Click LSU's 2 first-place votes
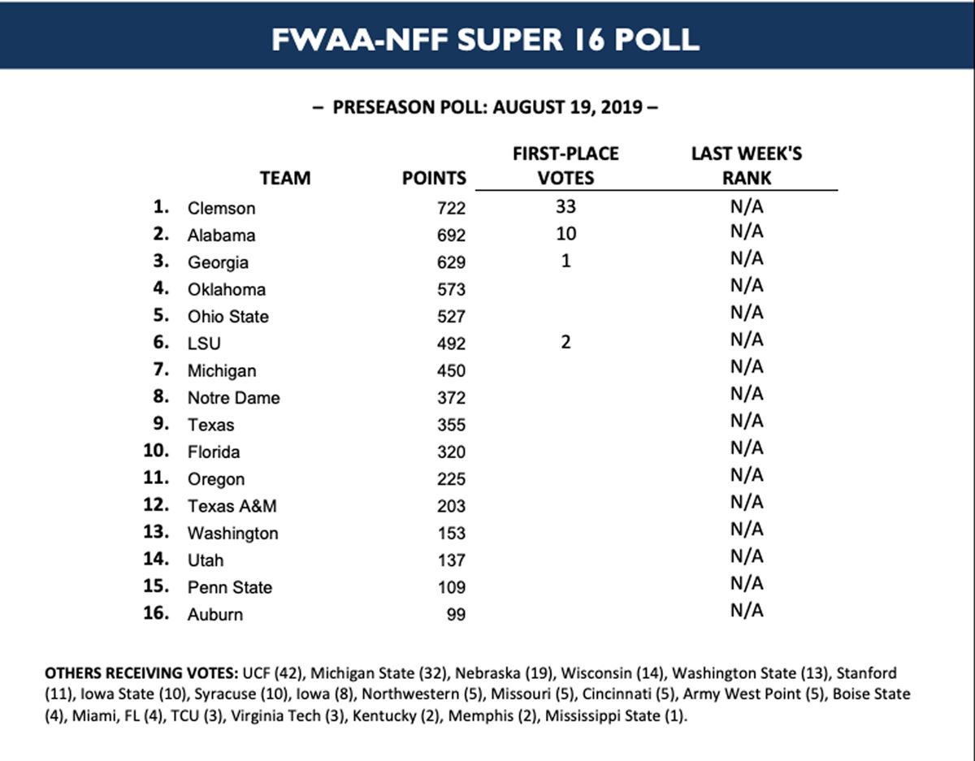The image size is (975, 761). point(565,343)
